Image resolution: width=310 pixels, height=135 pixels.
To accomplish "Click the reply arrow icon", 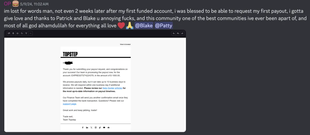I will (x=174, y=33).
